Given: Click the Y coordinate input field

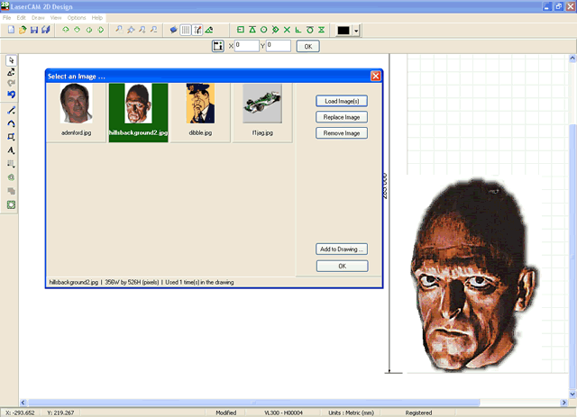Looking at the screenshot, I should pyautogui.click(x=279, y=46).
